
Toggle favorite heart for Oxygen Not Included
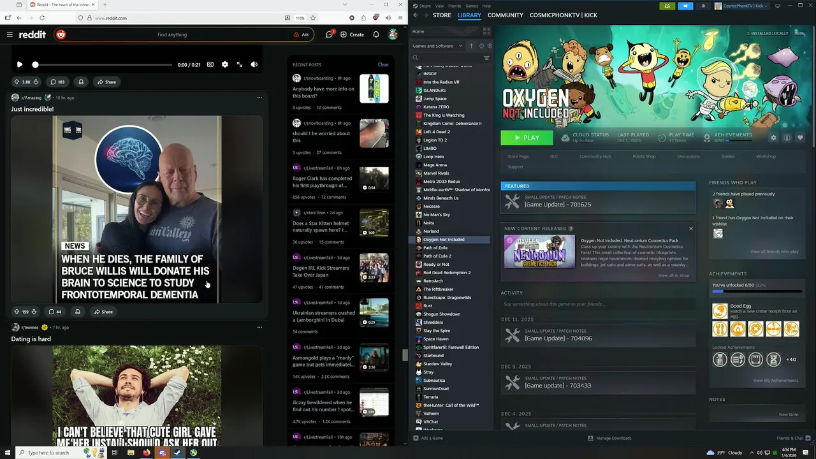[801, 138]
